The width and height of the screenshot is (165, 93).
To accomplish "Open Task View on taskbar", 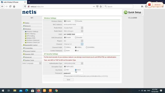I will pyautogui.click(x=9, y=91).
